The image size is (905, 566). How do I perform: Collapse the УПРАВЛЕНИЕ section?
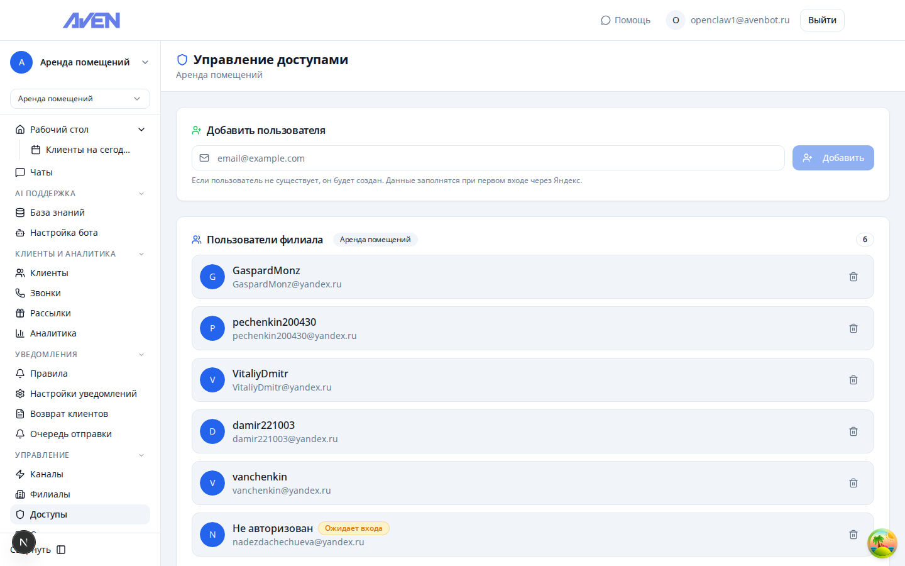point(141,454)
